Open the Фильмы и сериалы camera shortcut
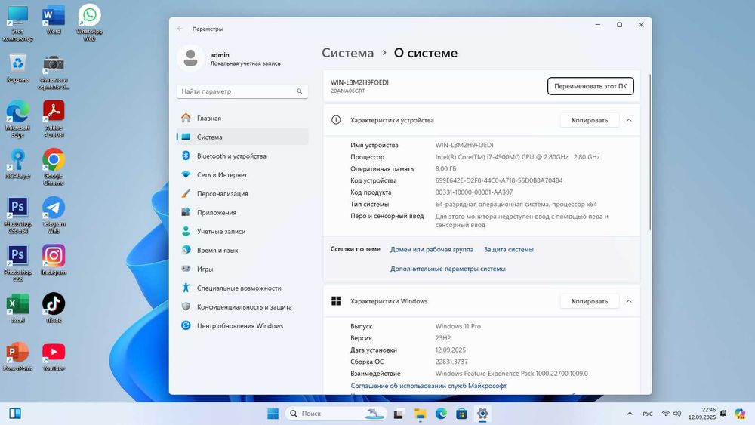 coord(54,72)
